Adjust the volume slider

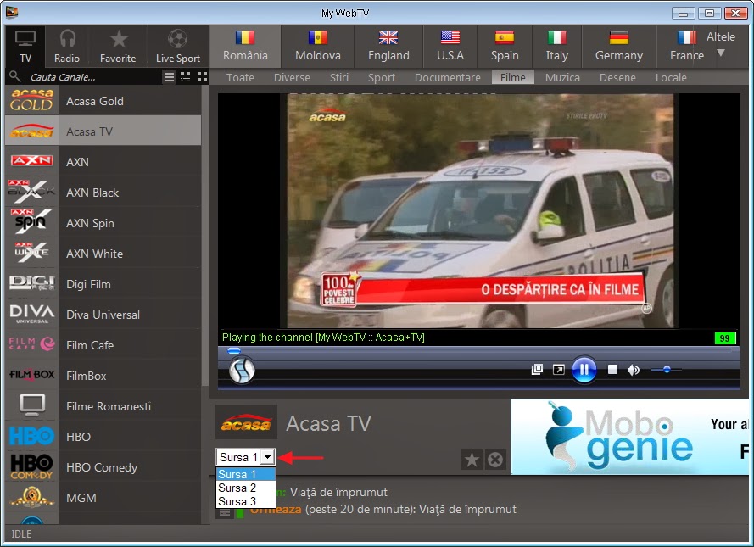(x=666, y=370)
